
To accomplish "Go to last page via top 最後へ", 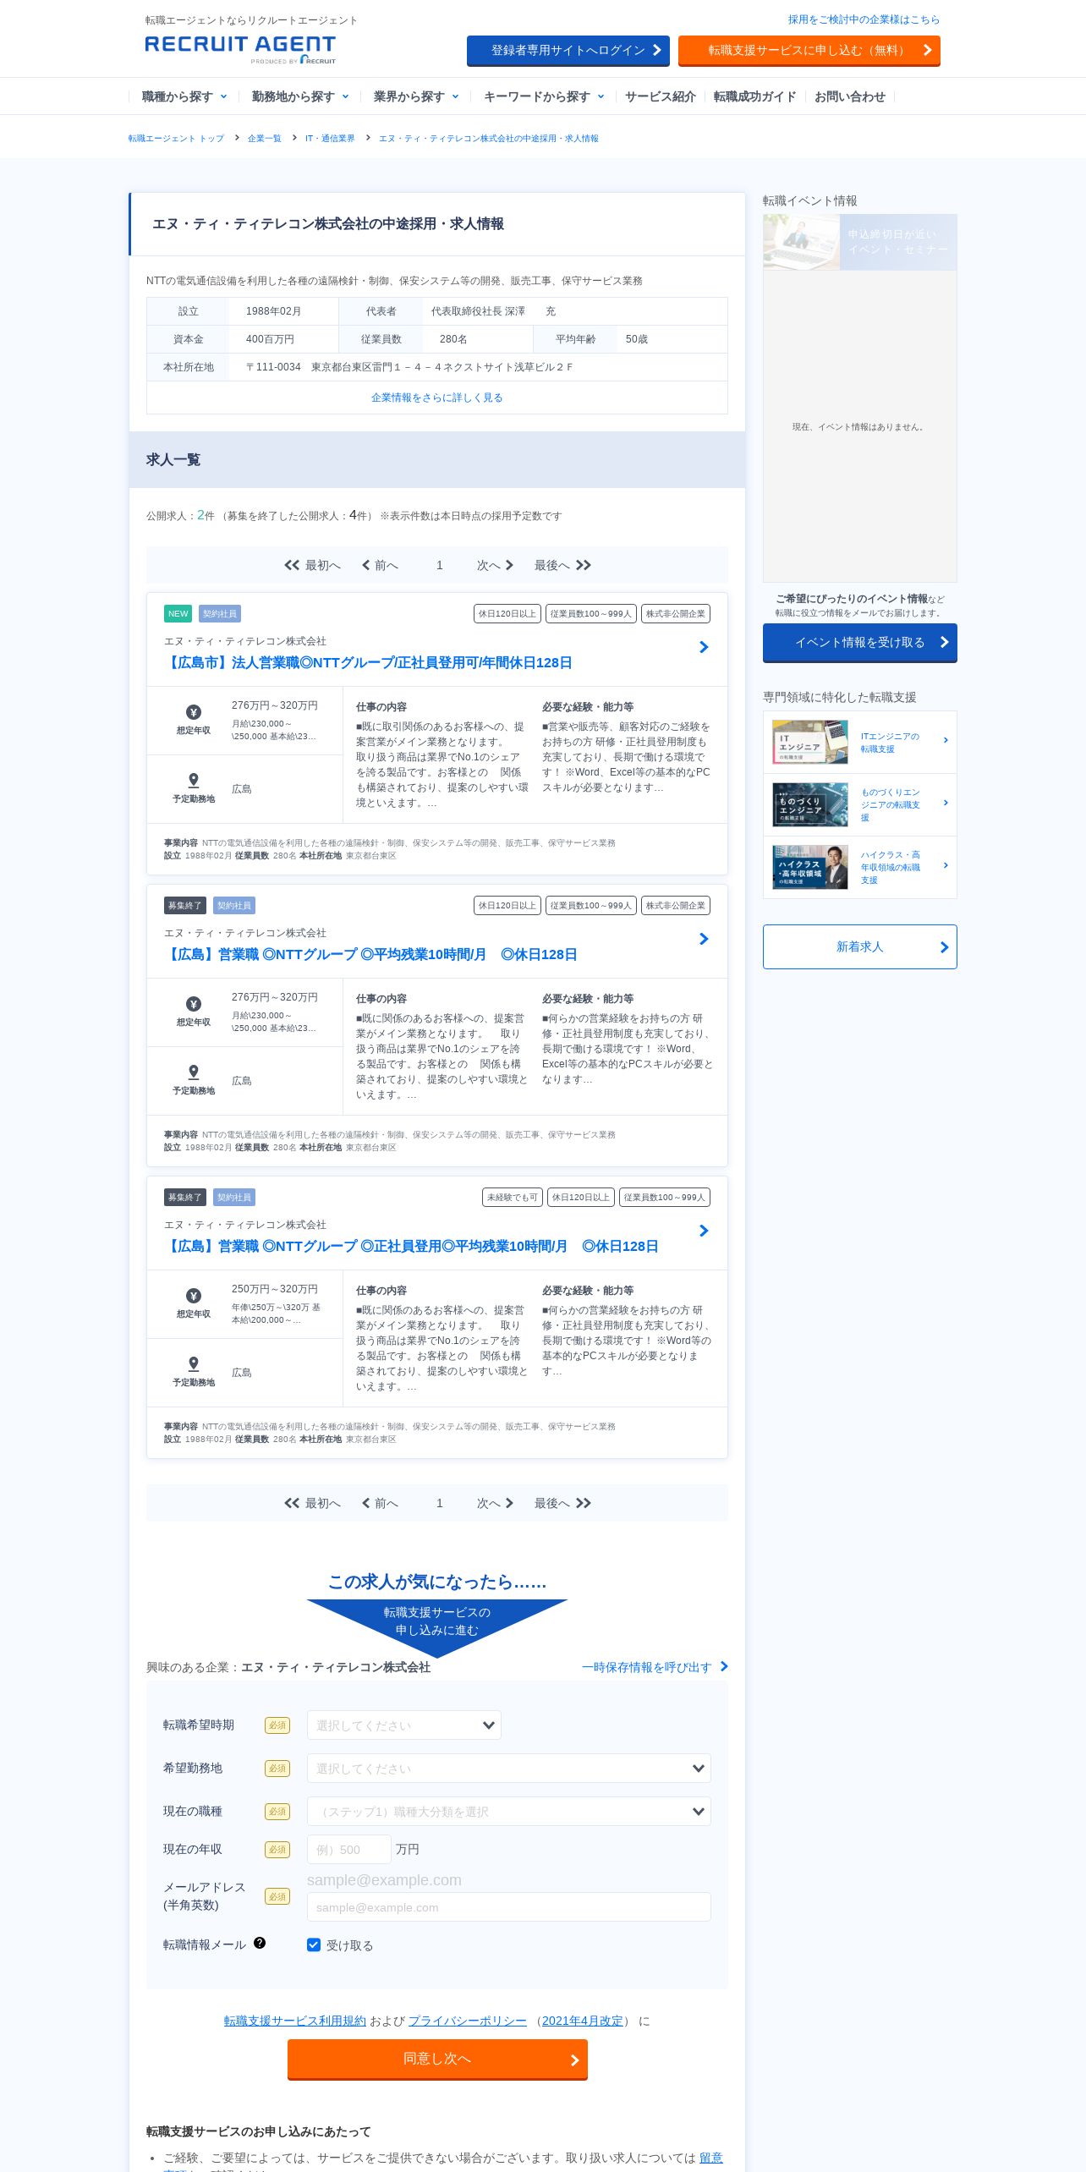I will pyautogui.click(x=562, y=565).
